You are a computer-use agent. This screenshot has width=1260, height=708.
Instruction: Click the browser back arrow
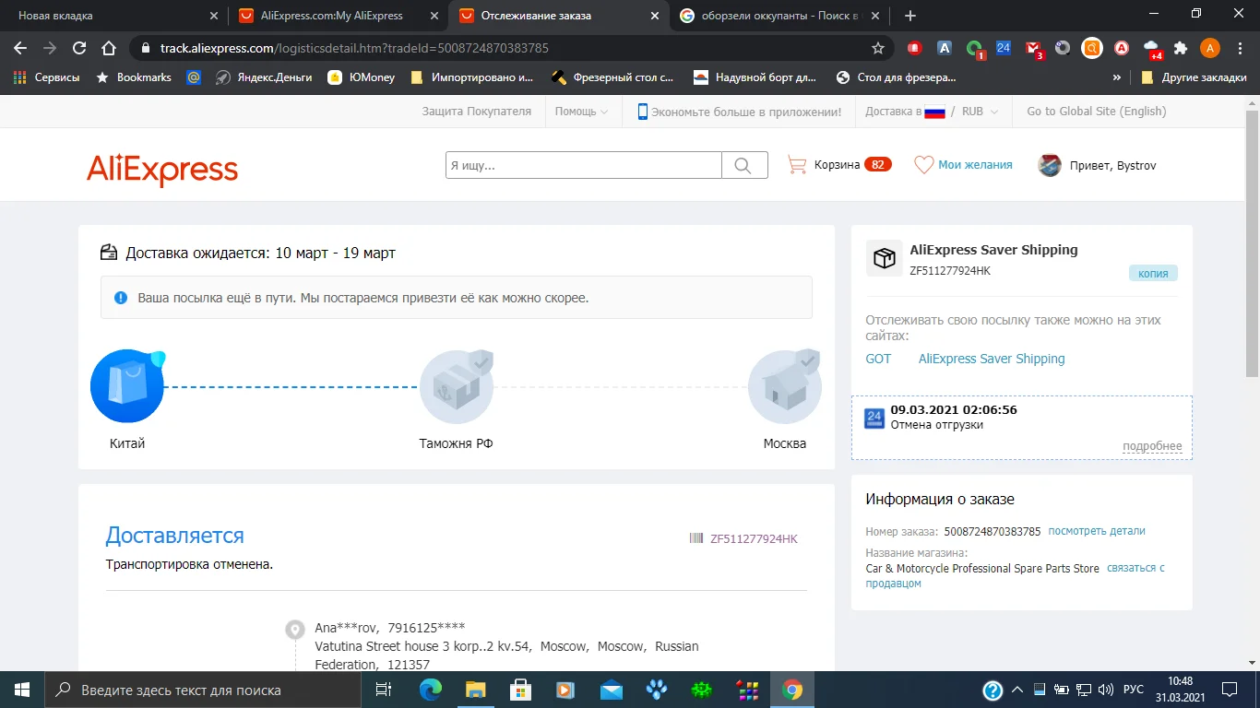tap(20, 48)
